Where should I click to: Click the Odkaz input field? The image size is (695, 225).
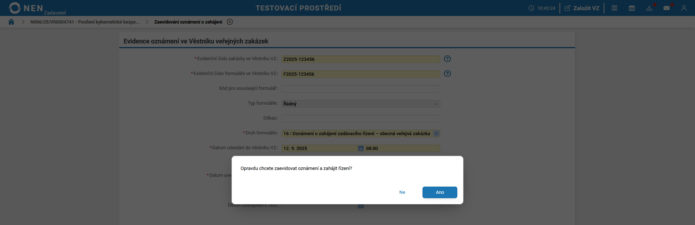tap(361, 118)
